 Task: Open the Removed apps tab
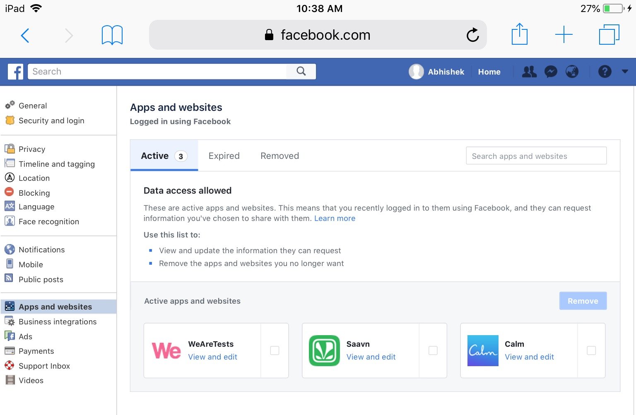point(279,156)
